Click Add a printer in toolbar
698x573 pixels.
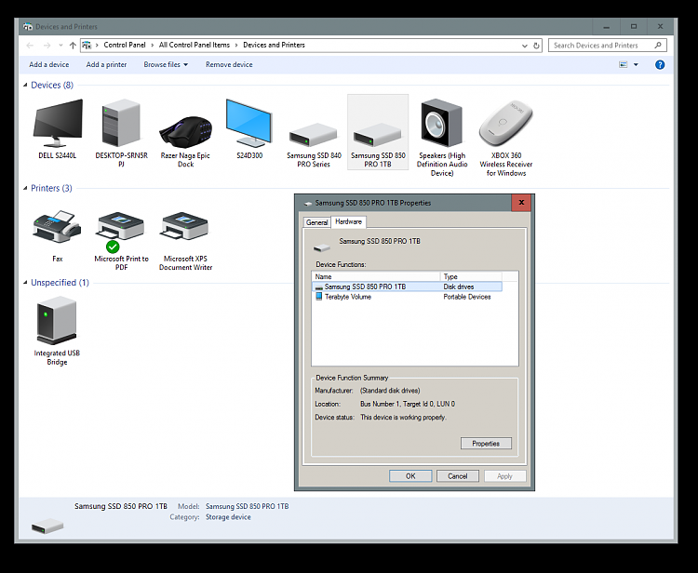tap(106, 64)
